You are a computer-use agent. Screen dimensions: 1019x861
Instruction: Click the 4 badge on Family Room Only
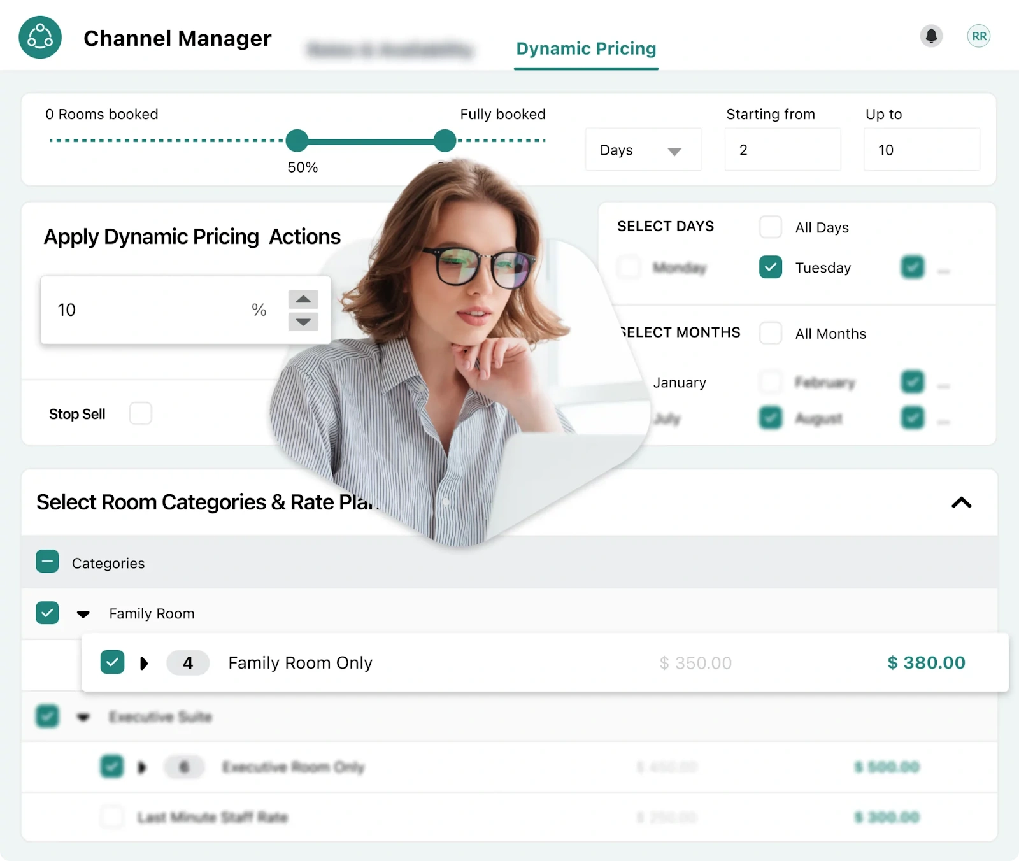pos(188,663)
